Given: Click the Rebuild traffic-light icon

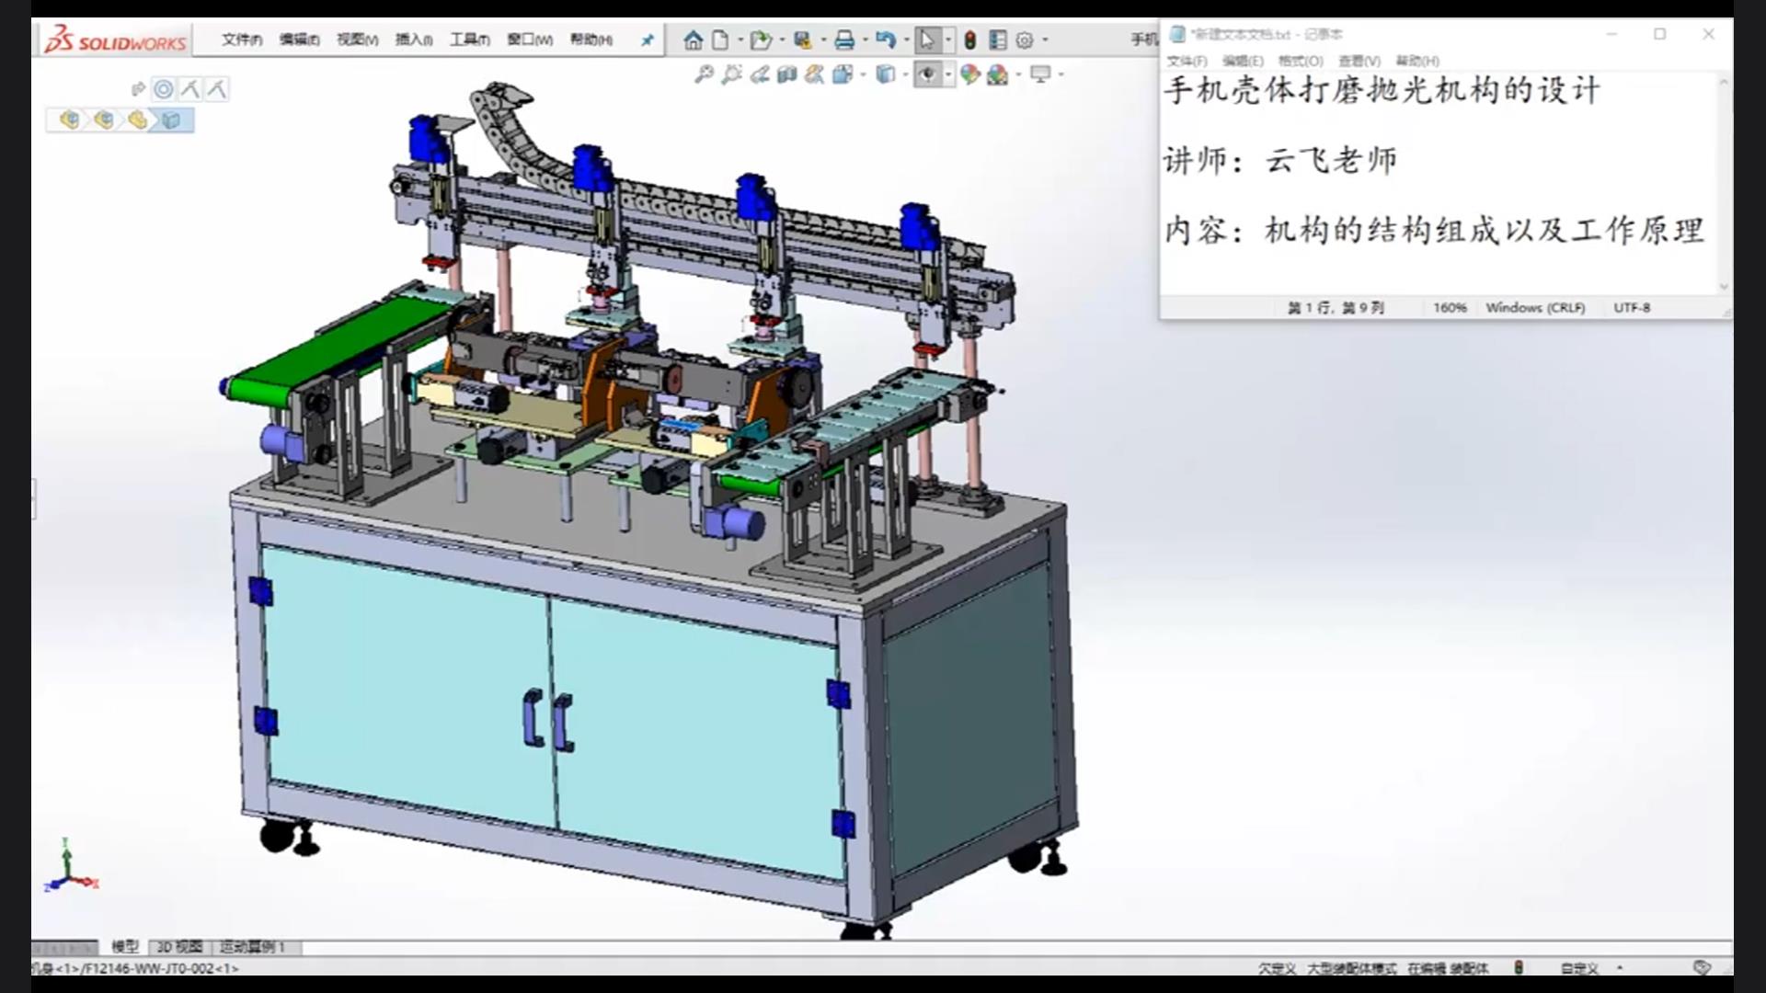Looking at the screenshot, I should pos(969,40).
